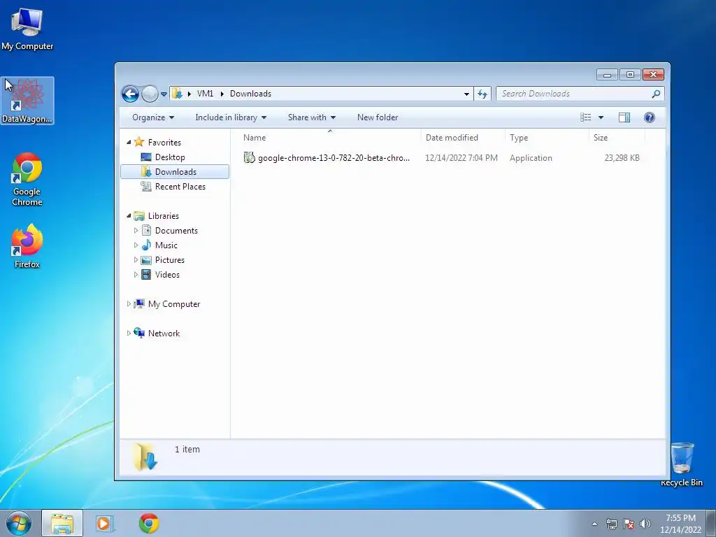Expand the Music library arrow
The height and width of the screenshot is (537, 716).
pyautogui.click(x=136, y=245)
